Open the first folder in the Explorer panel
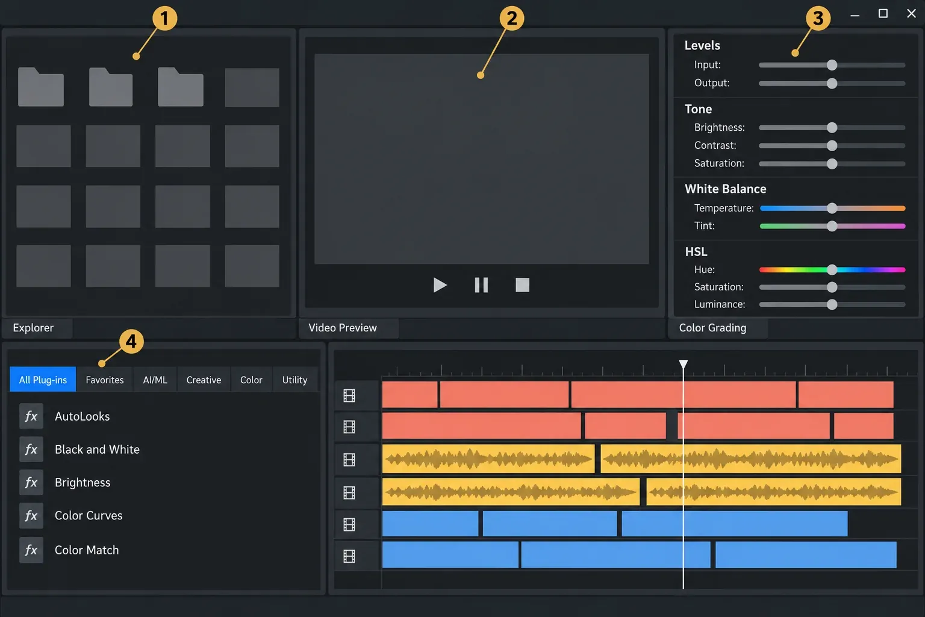Screen dimensions: 925x617 click(41, 87)
